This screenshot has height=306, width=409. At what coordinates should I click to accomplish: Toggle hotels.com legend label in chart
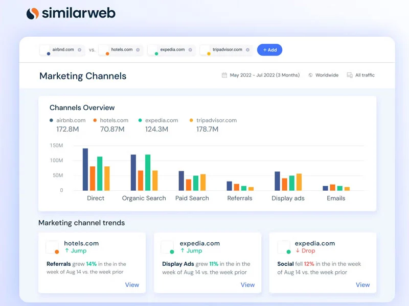tap(114, 120)
